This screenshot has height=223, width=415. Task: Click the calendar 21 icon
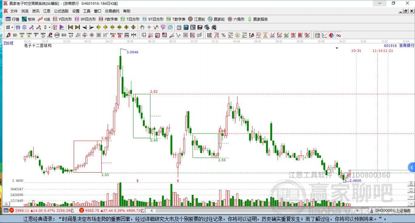179,27
